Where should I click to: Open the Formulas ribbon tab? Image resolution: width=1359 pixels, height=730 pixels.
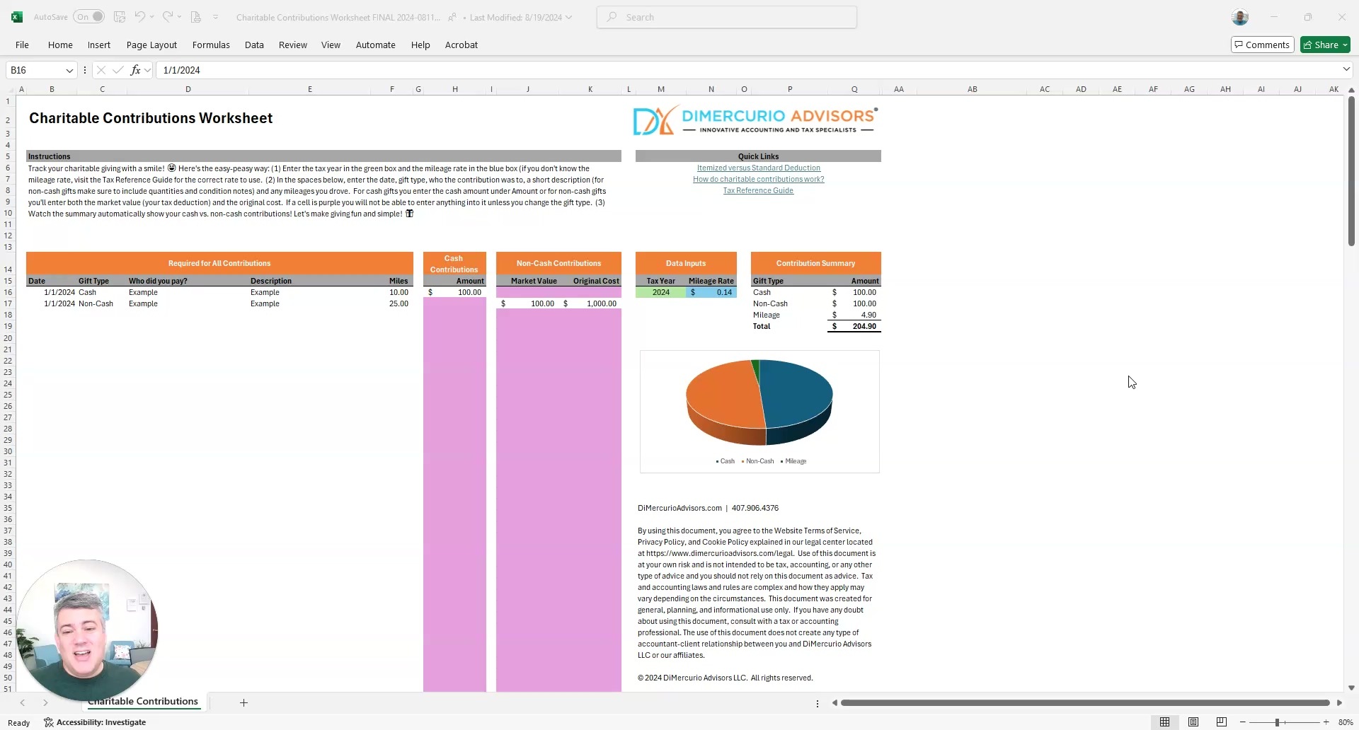(x=211, y=45)
